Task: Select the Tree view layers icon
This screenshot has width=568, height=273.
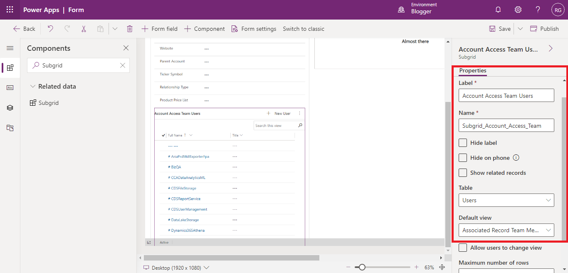Action: 10,107
